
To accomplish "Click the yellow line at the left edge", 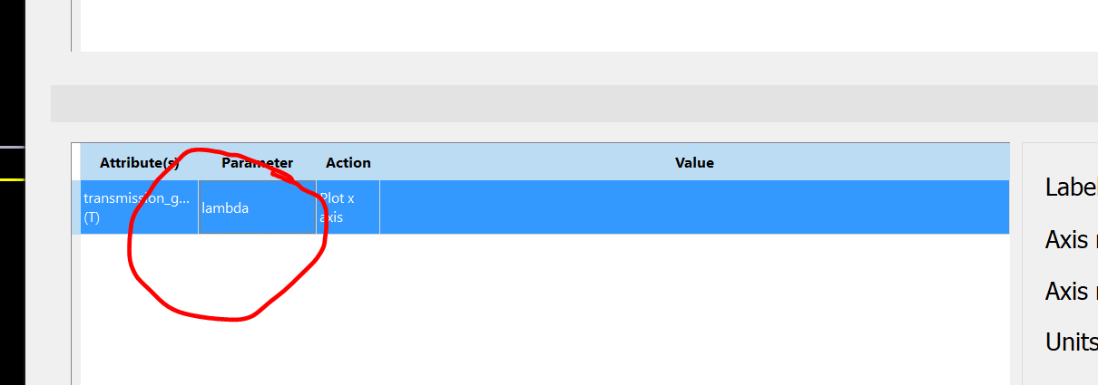I will click(x=12, y=180).
